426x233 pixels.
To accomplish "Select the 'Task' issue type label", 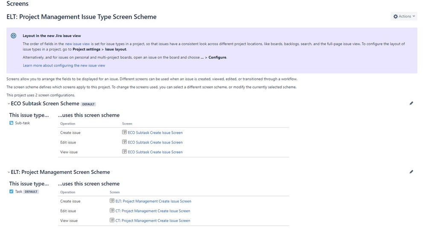I will pos(18,192).
